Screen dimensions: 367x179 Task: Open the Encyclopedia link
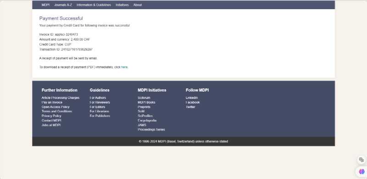[x=147, y=120]
